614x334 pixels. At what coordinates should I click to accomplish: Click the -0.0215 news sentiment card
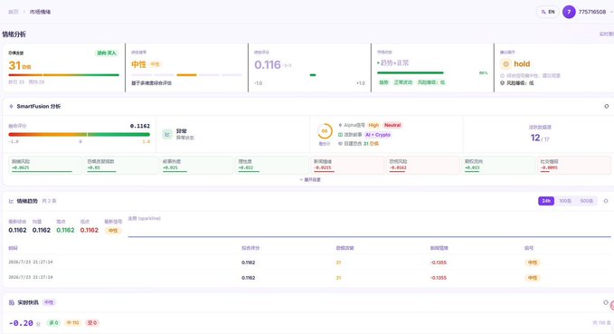(x=348, y=165)
